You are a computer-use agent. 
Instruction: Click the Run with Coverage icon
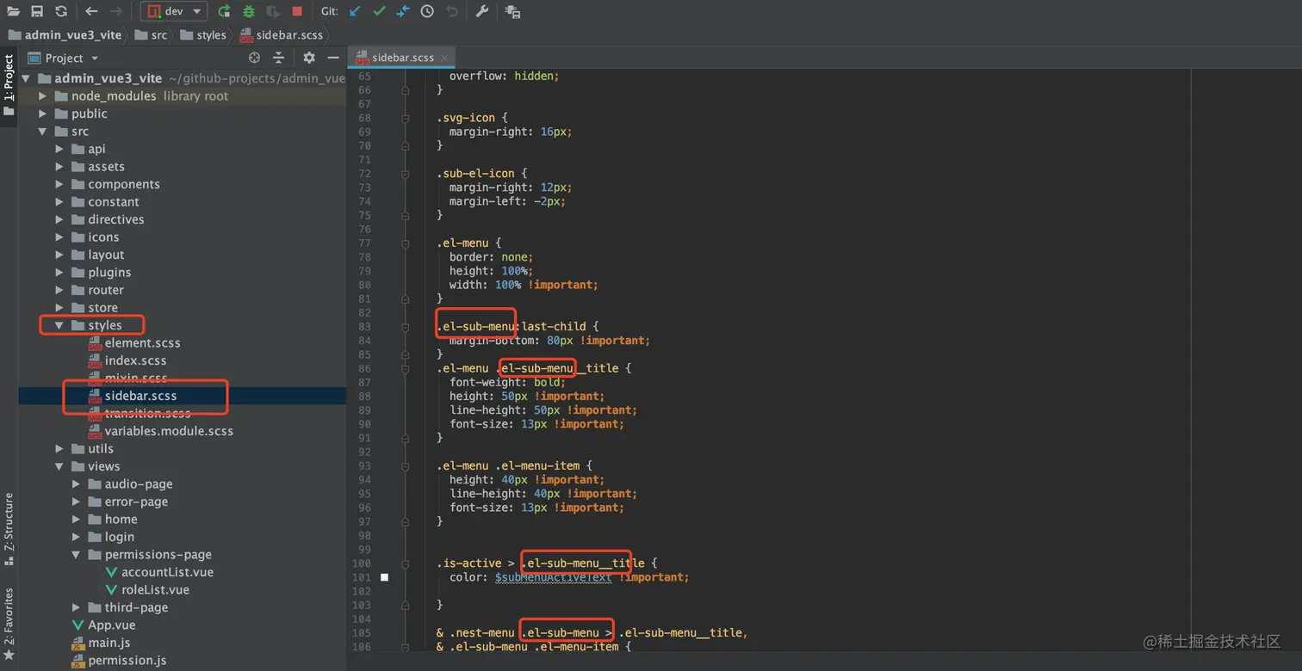[x=273, y=11]
